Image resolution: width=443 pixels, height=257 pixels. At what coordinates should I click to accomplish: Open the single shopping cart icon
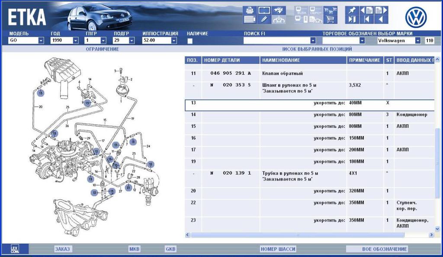click(x=330, y=19)
